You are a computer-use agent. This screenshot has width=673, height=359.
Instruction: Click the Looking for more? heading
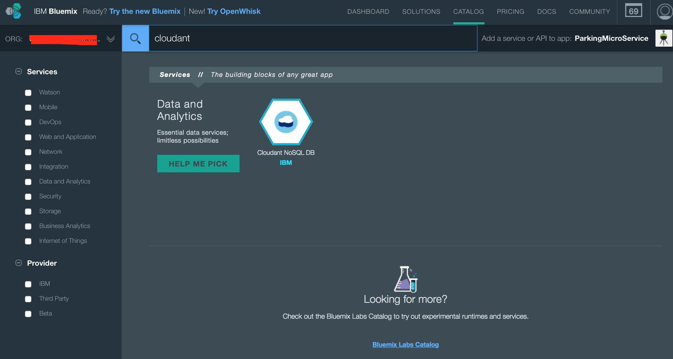click(405, 299)
